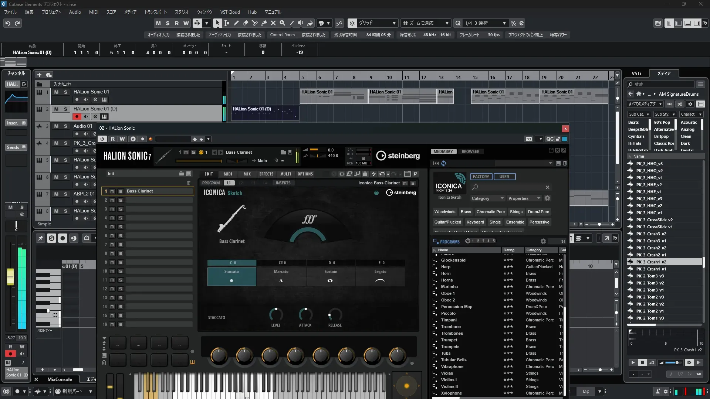Select the Draw pencil tool
The width and height of the screenshot is (710, 399).
236,23
